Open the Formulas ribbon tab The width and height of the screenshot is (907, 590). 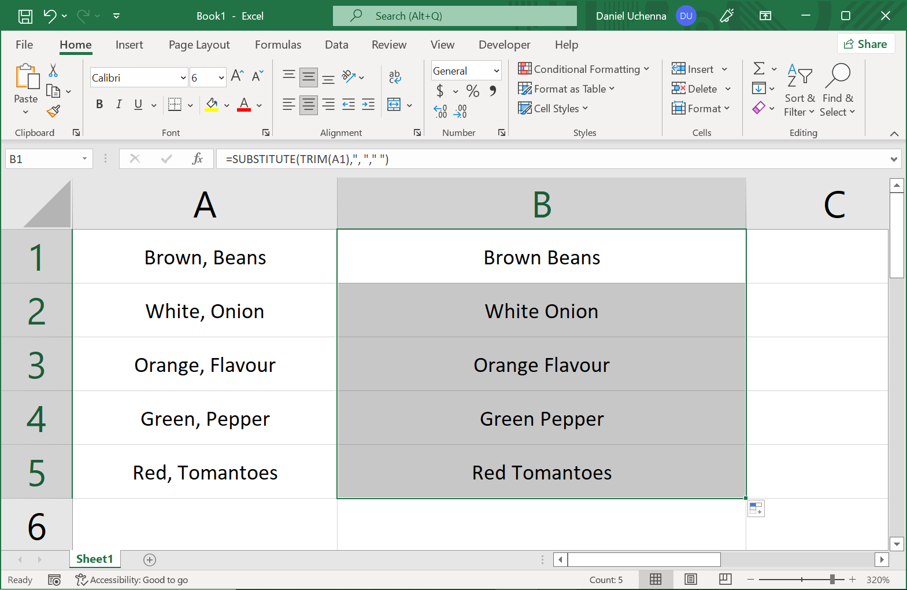click(x=277, y=45)
